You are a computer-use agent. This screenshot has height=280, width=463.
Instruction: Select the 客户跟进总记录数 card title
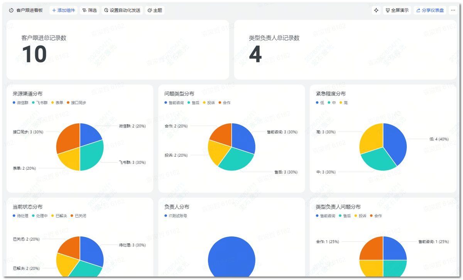tap(44, 38)
